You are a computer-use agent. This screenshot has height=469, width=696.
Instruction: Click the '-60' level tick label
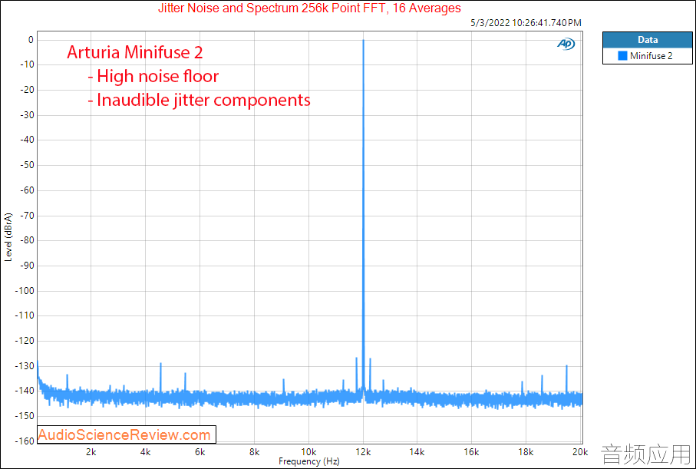point(25,190)
